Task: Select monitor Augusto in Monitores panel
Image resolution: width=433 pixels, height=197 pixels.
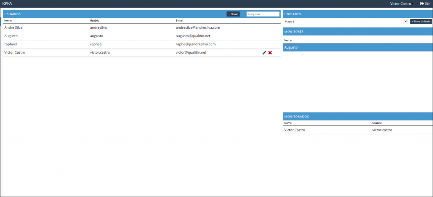Action: tap(291, 47)
